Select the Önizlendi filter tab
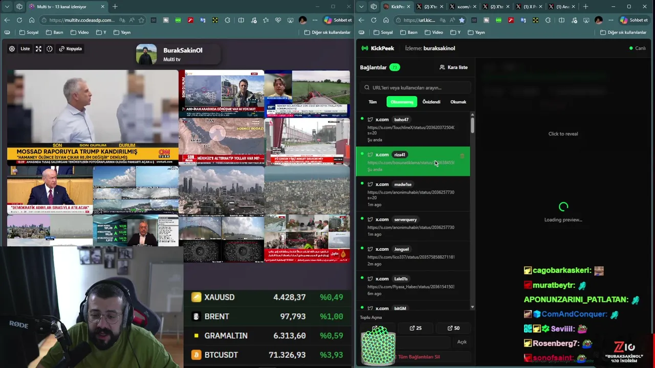 point(431,102)
